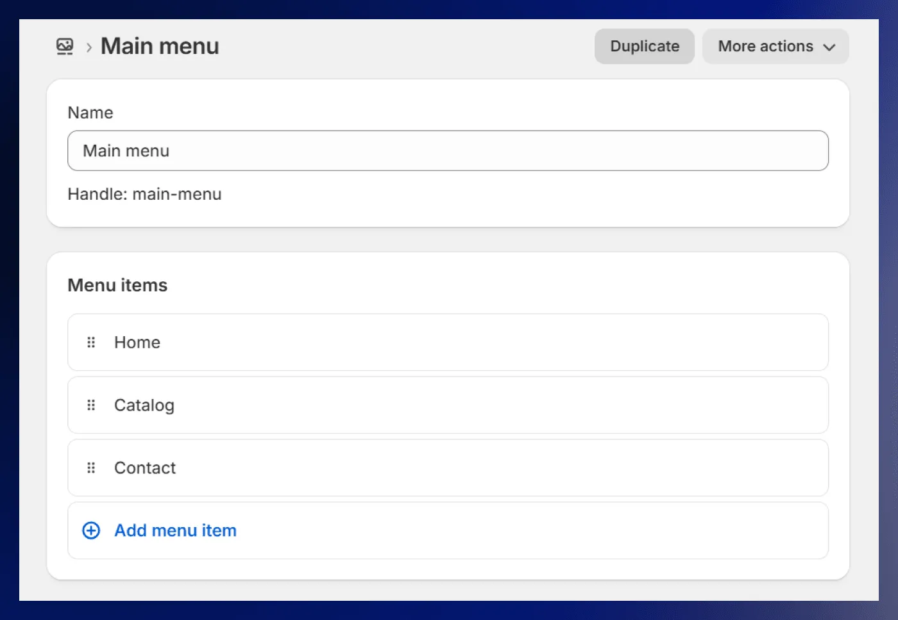Click the chevron on the More actions button

pos(829,47)
